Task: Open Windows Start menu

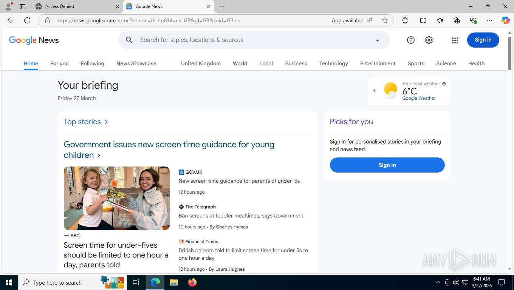Action: (x=9, y=282)
